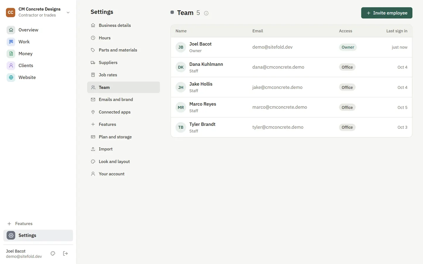This screenshot has width=423, height=264.
Task: Click the Owner access badge
Action: pos(348,47)
